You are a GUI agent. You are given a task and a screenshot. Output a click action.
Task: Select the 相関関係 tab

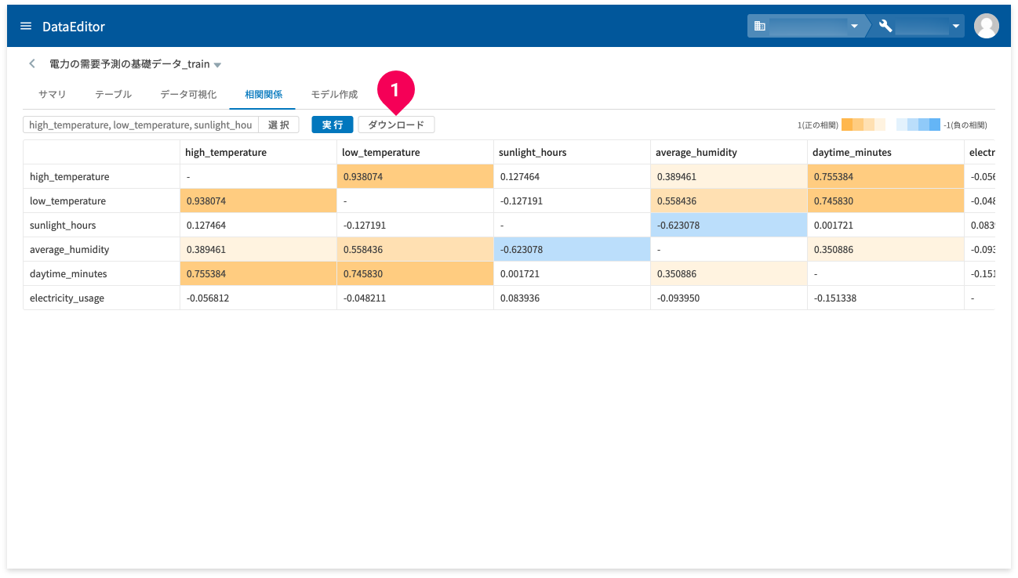263,94
